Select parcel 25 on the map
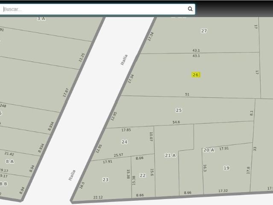Viewport: 273px width, 205px height. 179,110
